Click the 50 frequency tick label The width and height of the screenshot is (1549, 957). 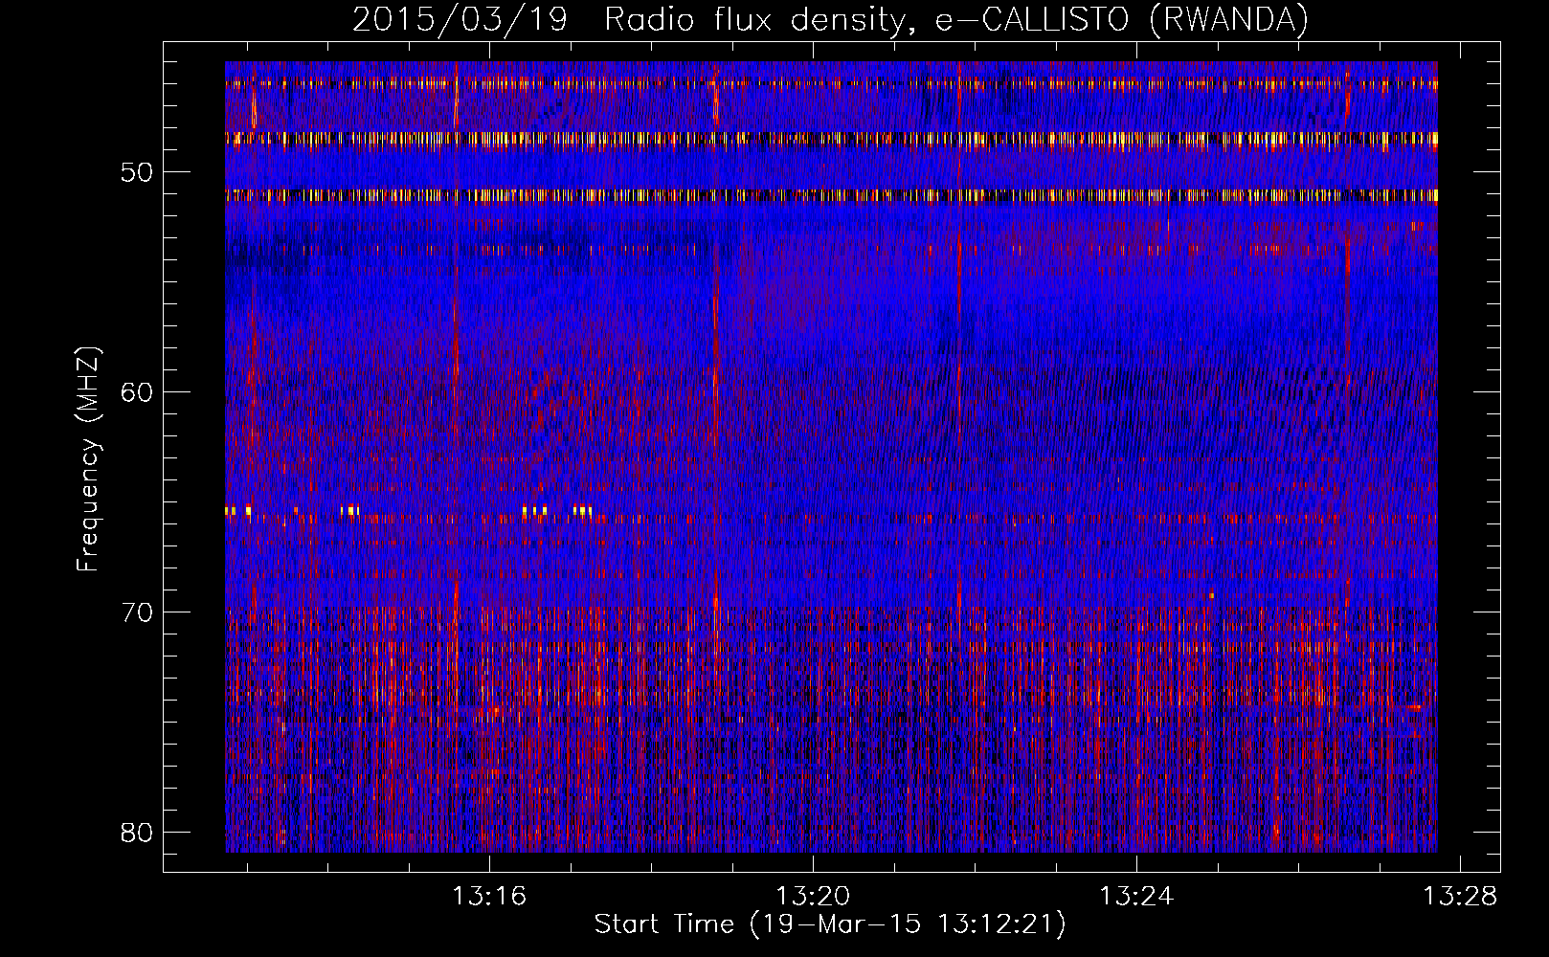point(138,173)
